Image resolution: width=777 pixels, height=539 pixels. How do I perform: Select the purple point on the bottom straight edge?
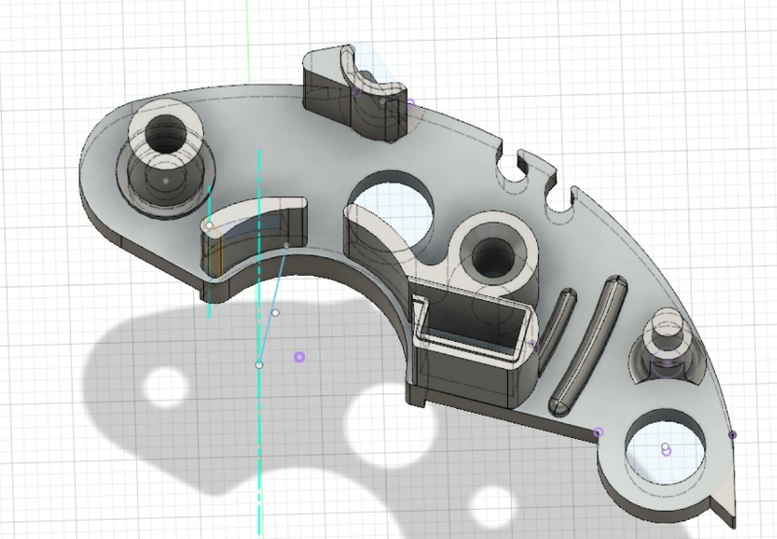(598, 432)
